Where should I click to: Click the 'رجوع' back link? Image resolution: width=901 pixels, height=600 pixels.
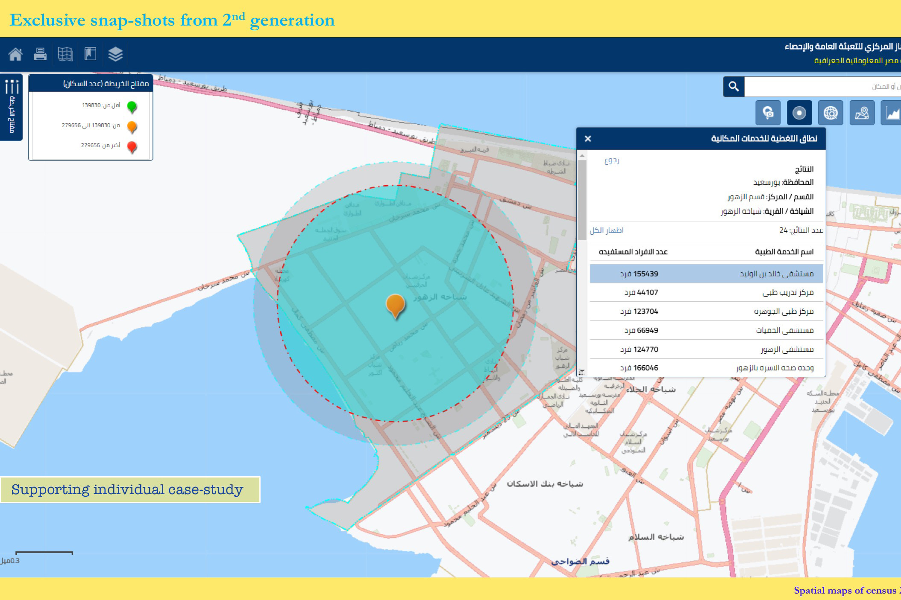(x=611, y=160)
